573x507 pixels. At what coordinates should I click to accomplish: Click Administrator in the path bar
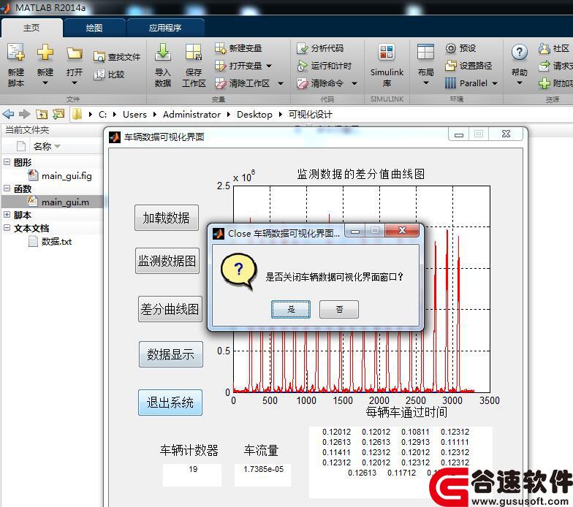[x=191, y=114]
